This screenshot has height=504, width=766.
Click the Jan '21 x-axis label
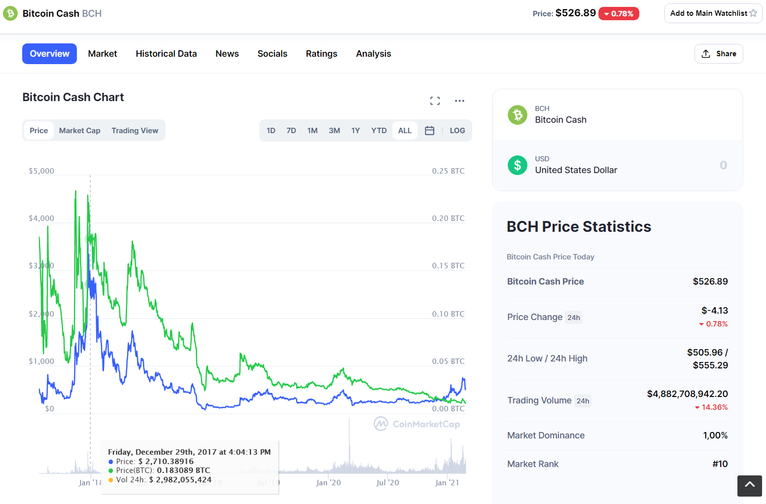[447, 483]
